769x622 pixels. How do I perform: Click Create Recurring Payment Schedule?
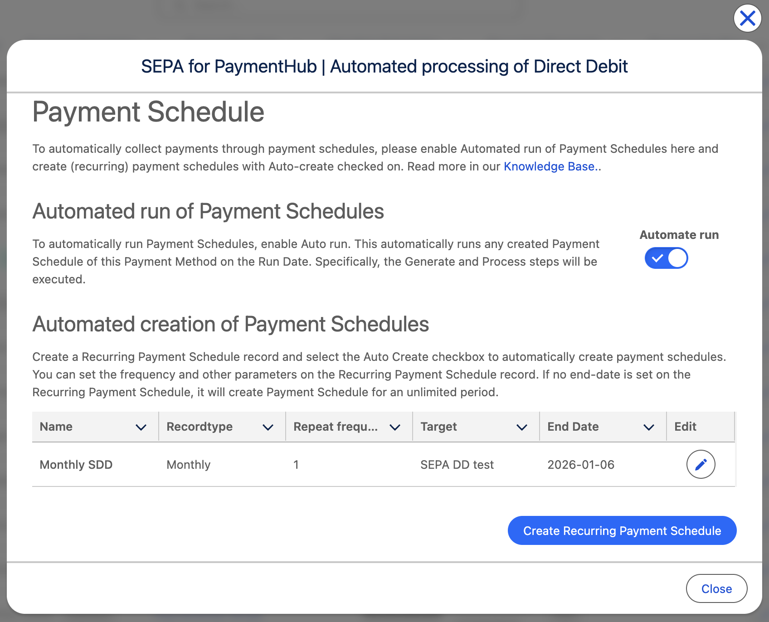[x=622, y=530]
